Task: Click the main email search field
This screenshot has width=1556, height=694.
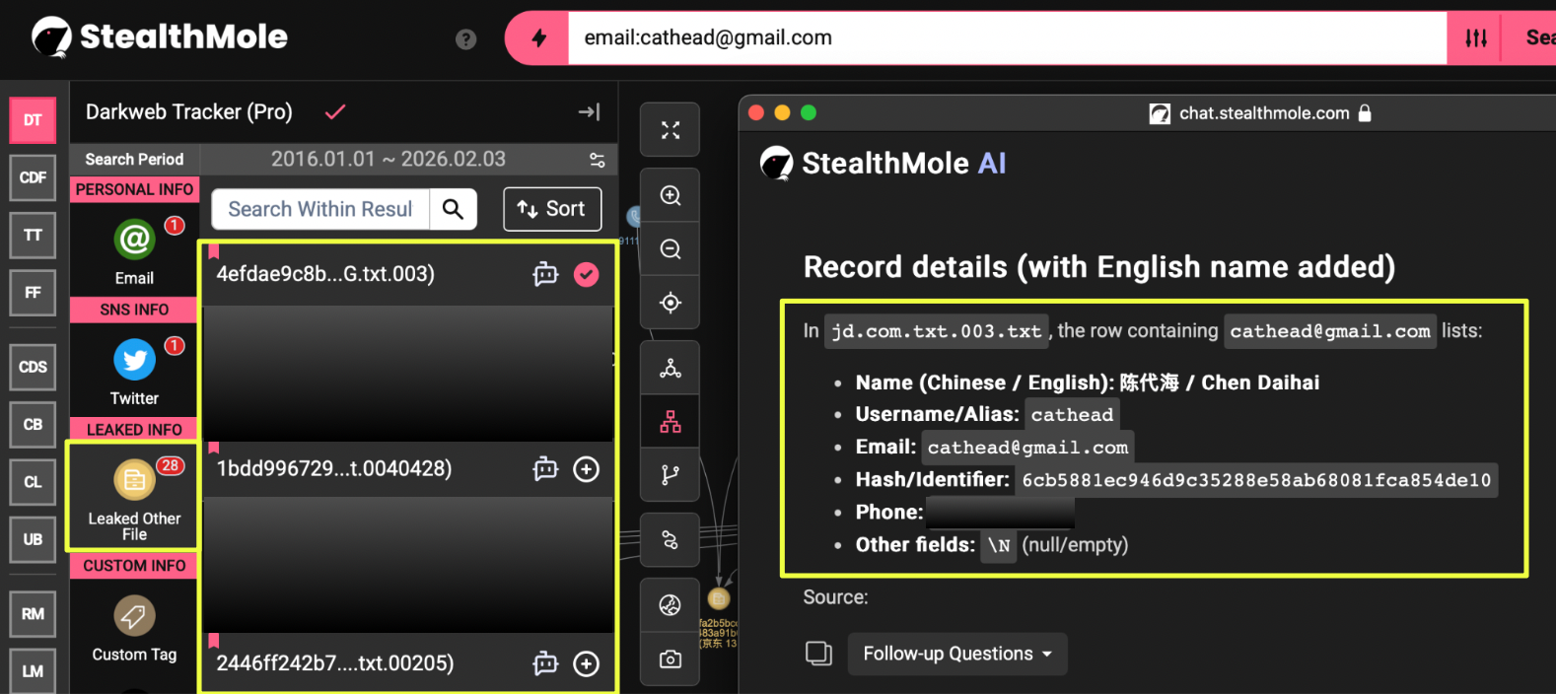Action: point(1006,37)
